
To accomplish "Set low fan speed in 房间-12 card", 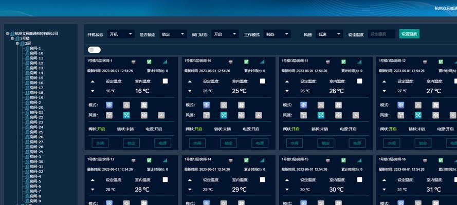I will [x=401, y=115].
